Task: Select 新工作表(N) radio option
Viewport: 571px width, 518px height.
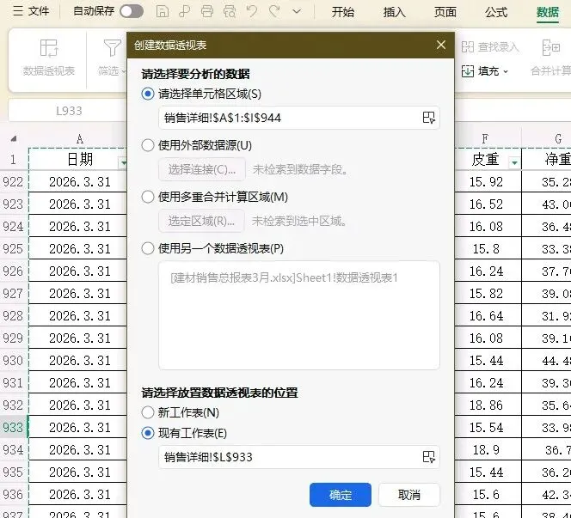Action: point(148,412)
